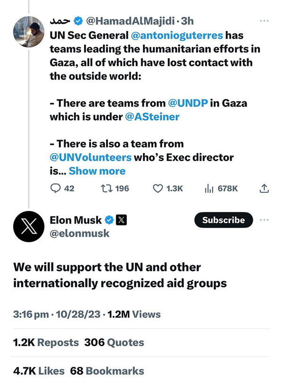
Task: Subscribe to Elon Musk
Action: coord(224,220)
